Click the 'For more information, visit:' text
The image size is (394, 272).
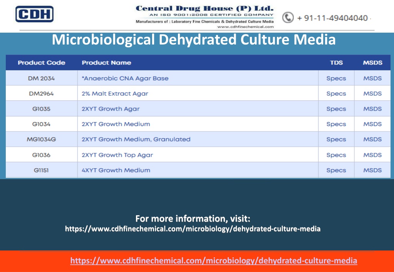click(x=193, y=219)
